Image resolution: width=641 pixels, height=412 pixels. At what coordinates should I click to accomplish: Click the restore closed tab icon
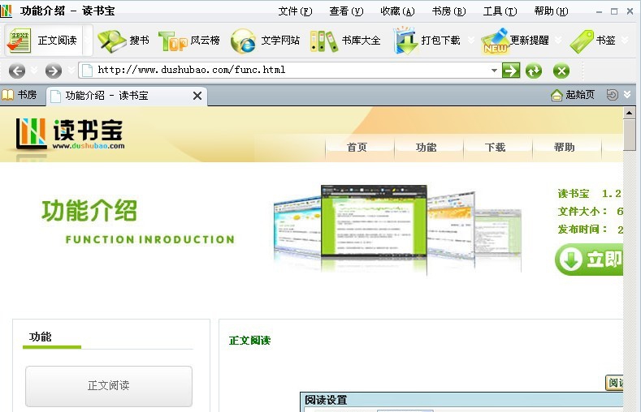(x=612, y=95)
